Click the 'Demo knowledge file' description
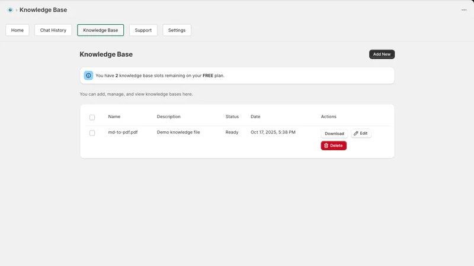This screenshot has width=474, height=266. pos(178,132)
